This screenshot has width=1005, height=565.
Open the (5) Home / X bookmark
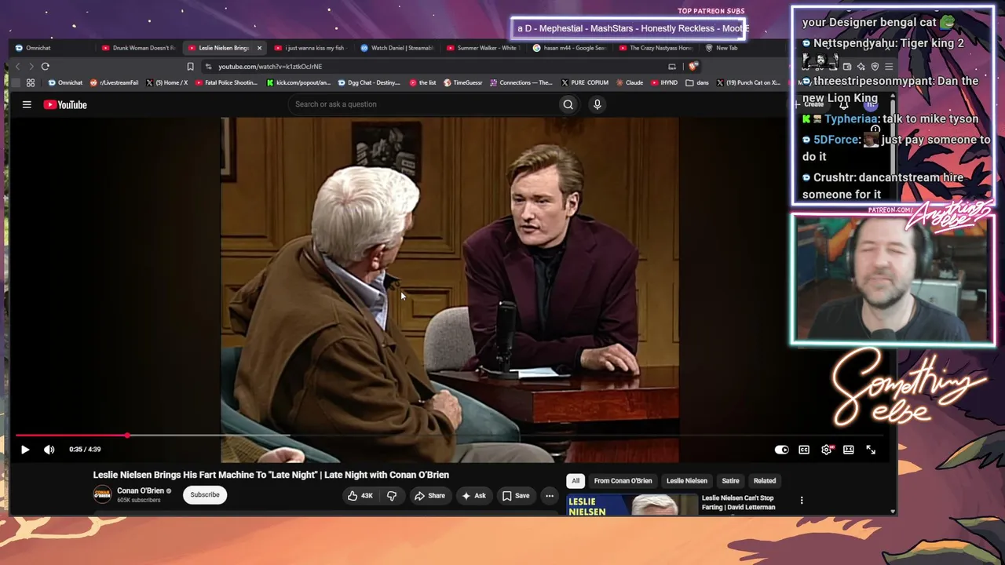point(167,82)
